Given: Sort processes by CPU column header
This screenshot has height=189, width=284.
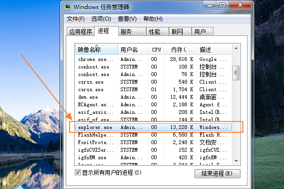Looking at the screenshot, I should (156, 49).
